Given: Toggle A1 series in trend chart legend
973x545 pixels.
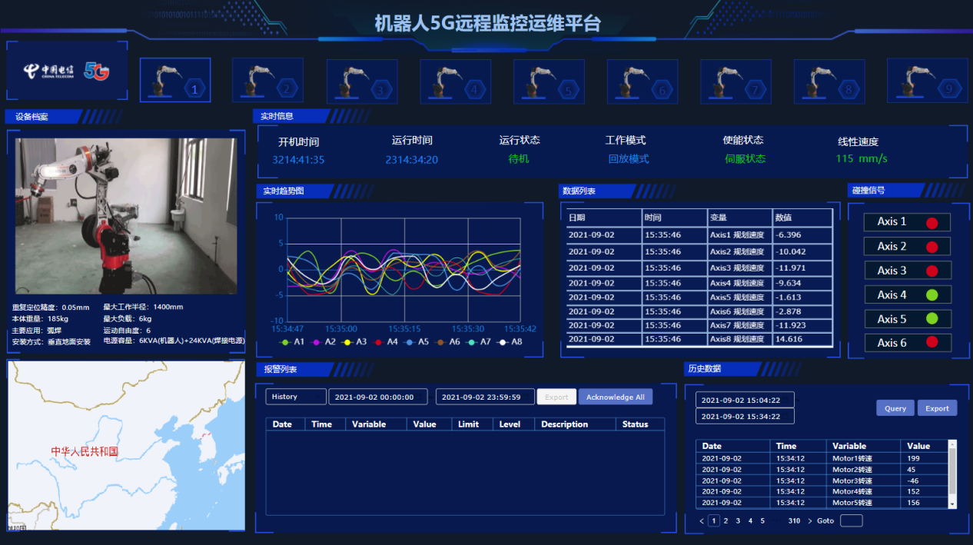Looking at the screenshot, I should click(x=292, y=341).
